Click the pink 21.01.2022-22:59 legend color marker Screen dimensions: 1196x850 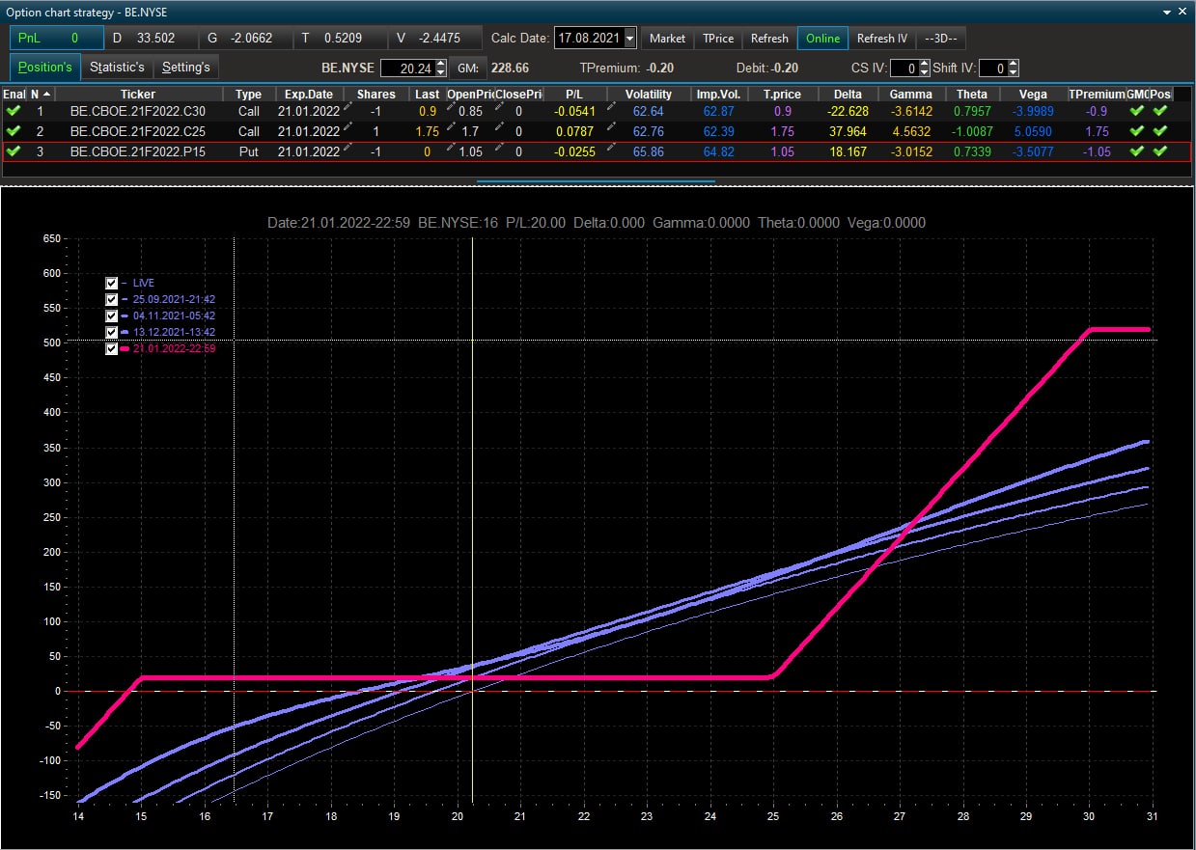tap(125, 348)
